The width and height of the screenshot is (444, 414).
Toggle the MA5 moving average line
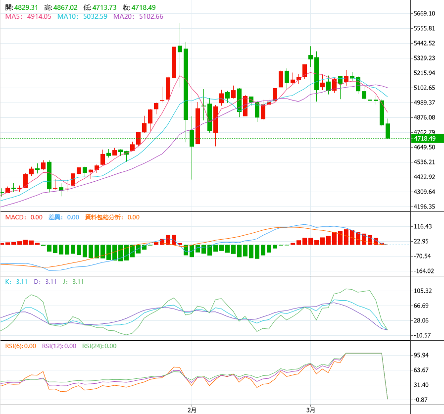tap(17, 16)
